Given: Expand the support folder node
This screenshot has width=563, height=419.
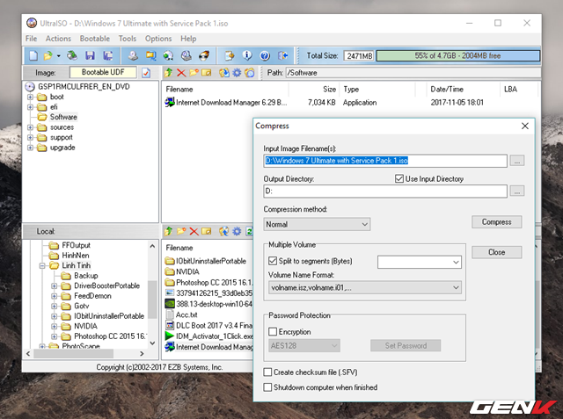Looking at the screenshot, I should [x=31, y=137].
